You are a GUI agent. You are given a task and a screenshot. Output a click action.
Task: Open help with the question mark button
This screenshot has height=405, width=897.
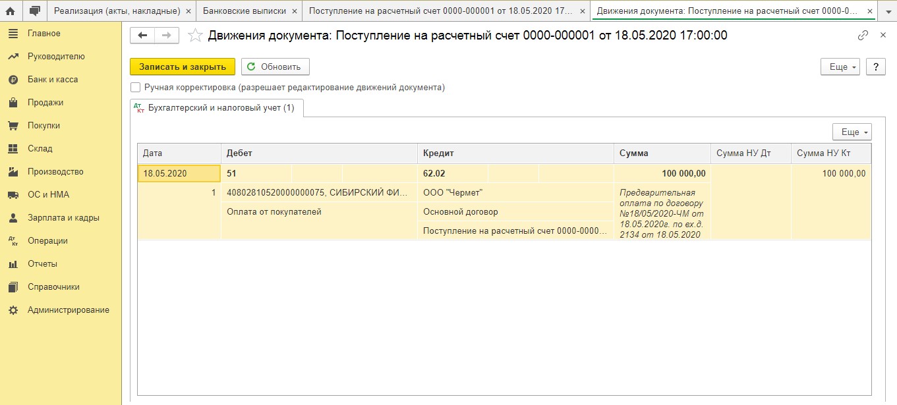click(x=875, y=67)
